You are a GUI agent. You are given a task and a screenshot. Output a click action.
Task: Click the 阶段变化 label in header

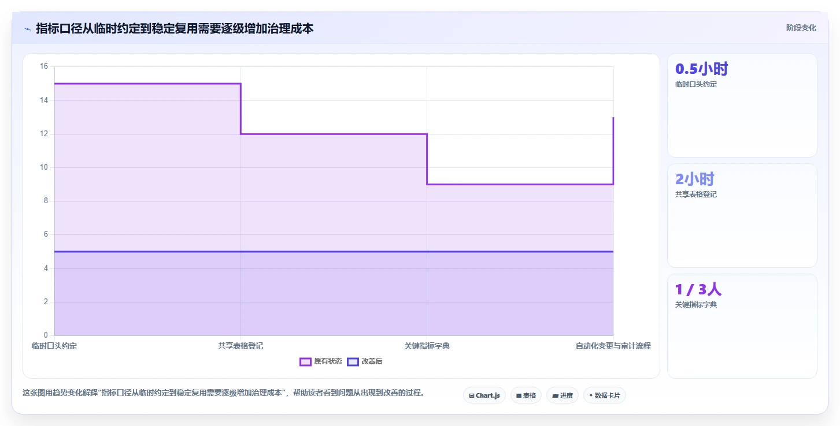pos(801,28)
